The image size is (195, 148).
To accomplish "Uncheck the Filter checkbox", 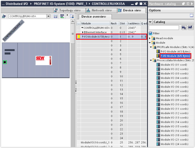I will [x=150, y=34].
